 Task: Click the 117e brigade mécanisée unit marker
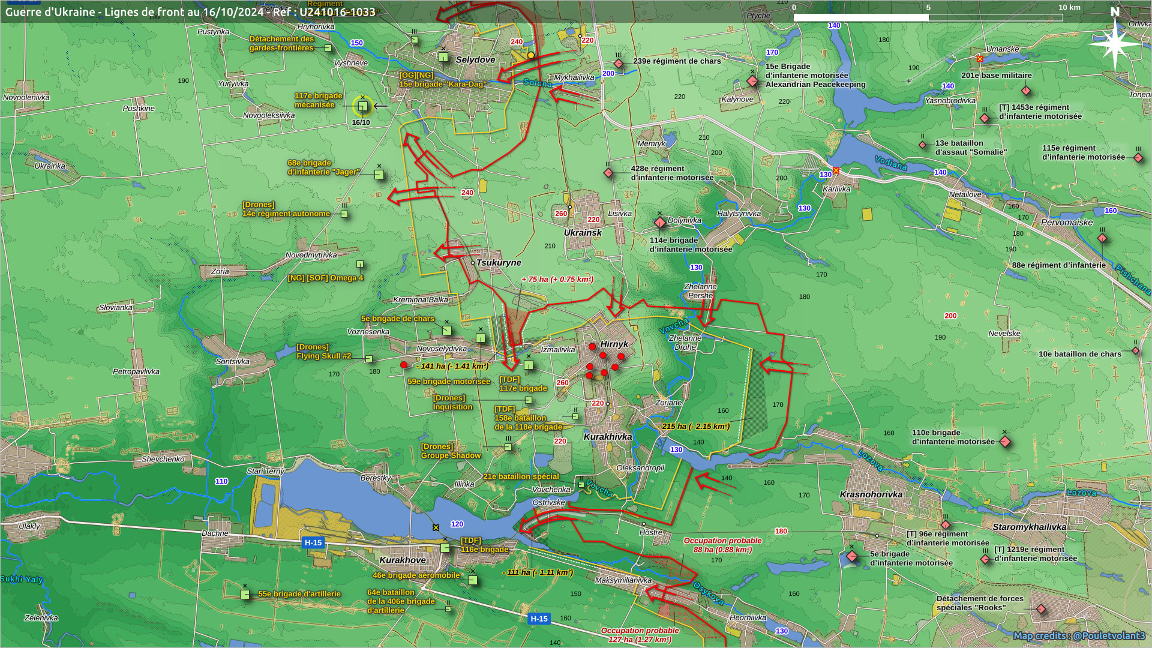(362, 107)
